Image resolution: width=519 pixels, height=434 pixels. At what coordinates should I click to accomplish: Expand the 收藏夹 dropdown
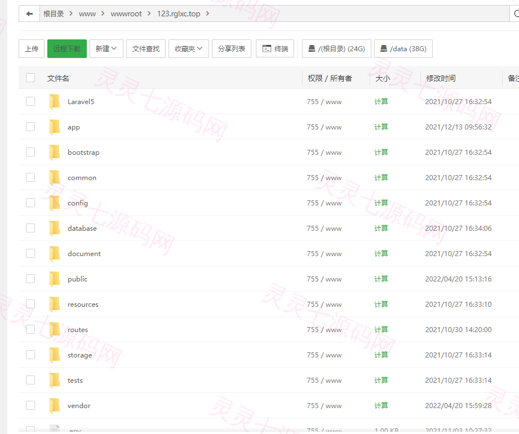tap(189, 48)
